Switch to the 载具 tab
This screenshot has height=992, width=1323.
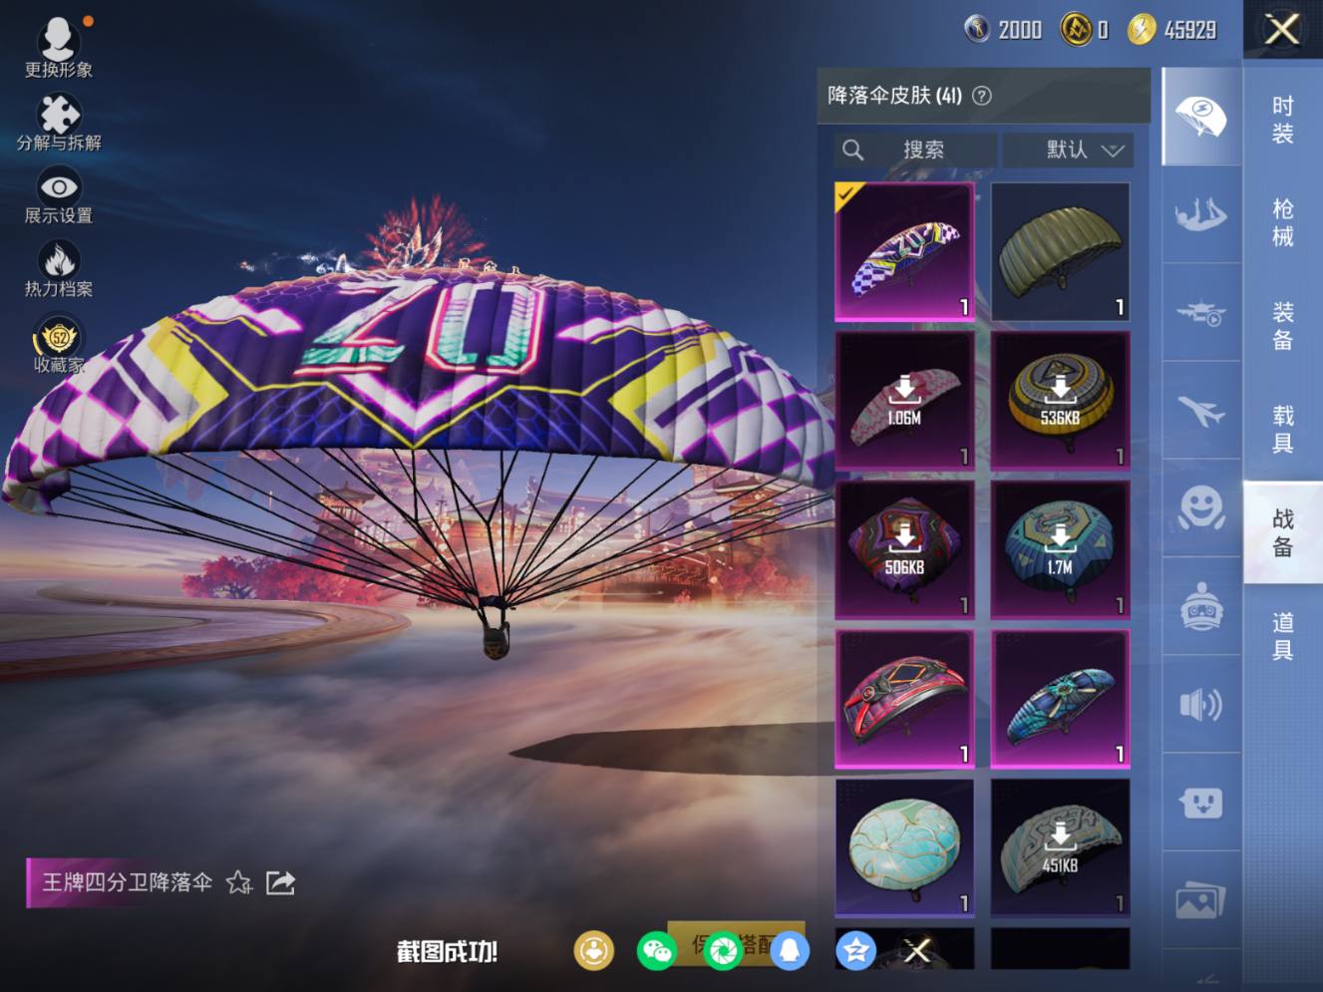tap(1283, 430)
